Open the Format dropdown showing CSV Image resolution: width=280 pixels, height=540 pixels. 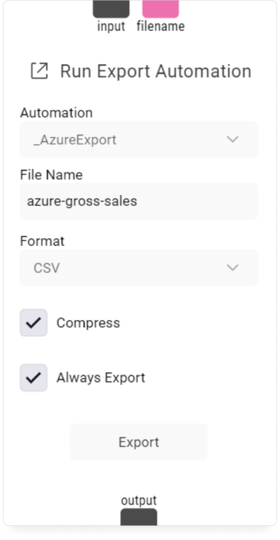coord(139,268)
